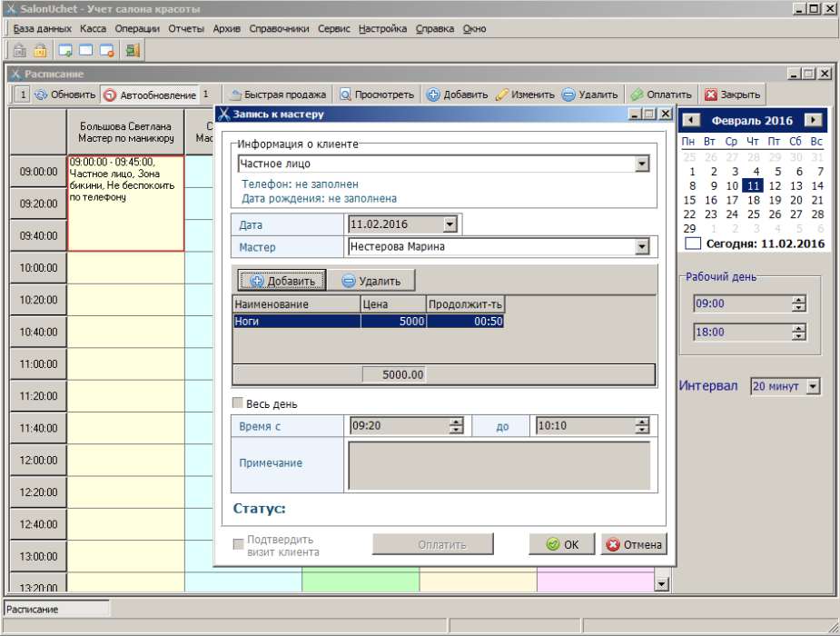The width and height of the screenshot is (840, 636).
Task: Select February 12 in calendar
Action: [x=775, y=186]
